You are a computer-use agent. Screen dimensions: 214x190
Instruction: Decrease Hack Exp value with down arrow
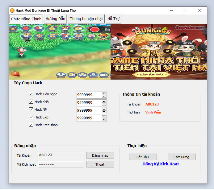104,120
